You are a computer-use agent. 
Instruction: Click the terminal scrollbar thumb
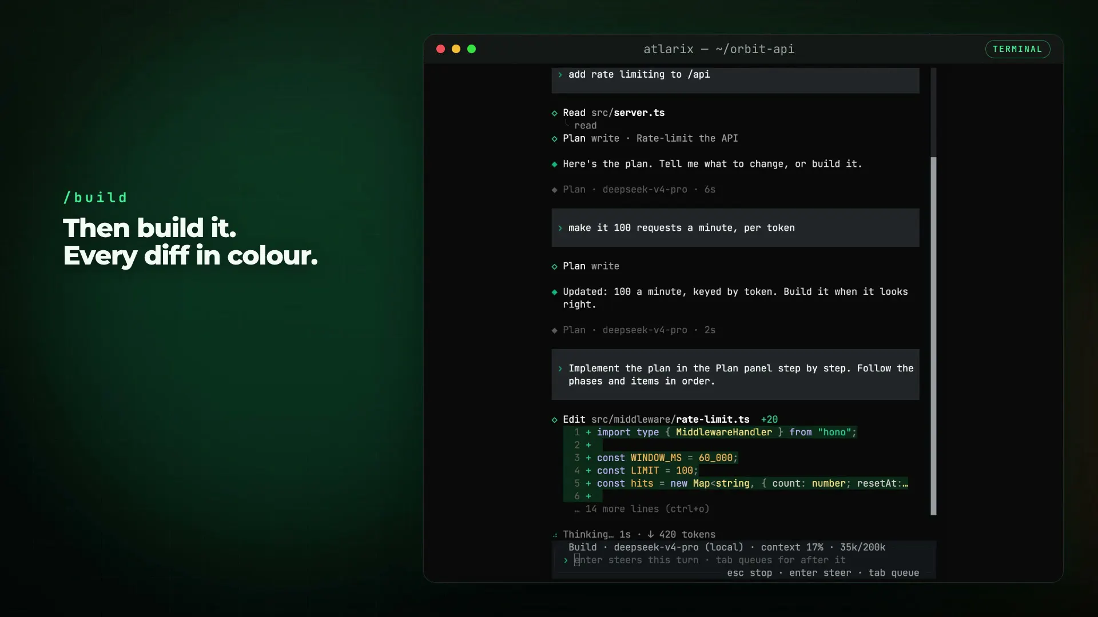(x=933, y=336)
